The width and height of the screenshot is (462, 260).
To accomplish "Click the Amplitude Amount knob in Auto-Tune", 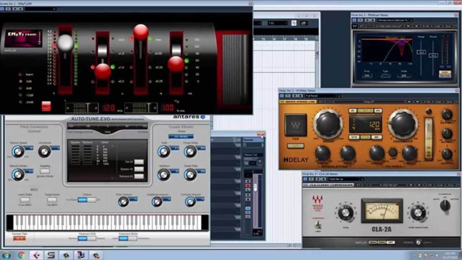I will pyautogui.click(x=157, y=201).
